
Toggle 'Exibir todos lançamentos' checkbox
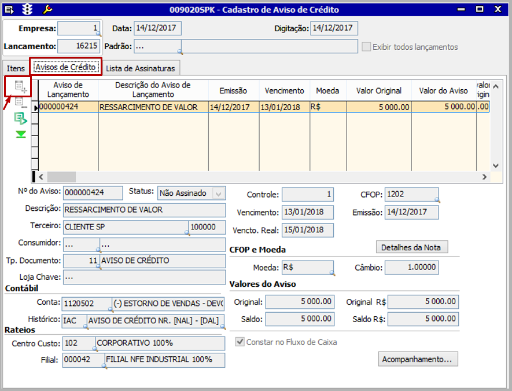coord(366,47)
